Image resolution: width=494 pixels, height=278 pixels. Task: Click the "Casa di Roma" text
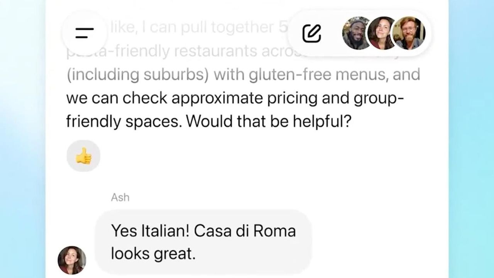245,231
